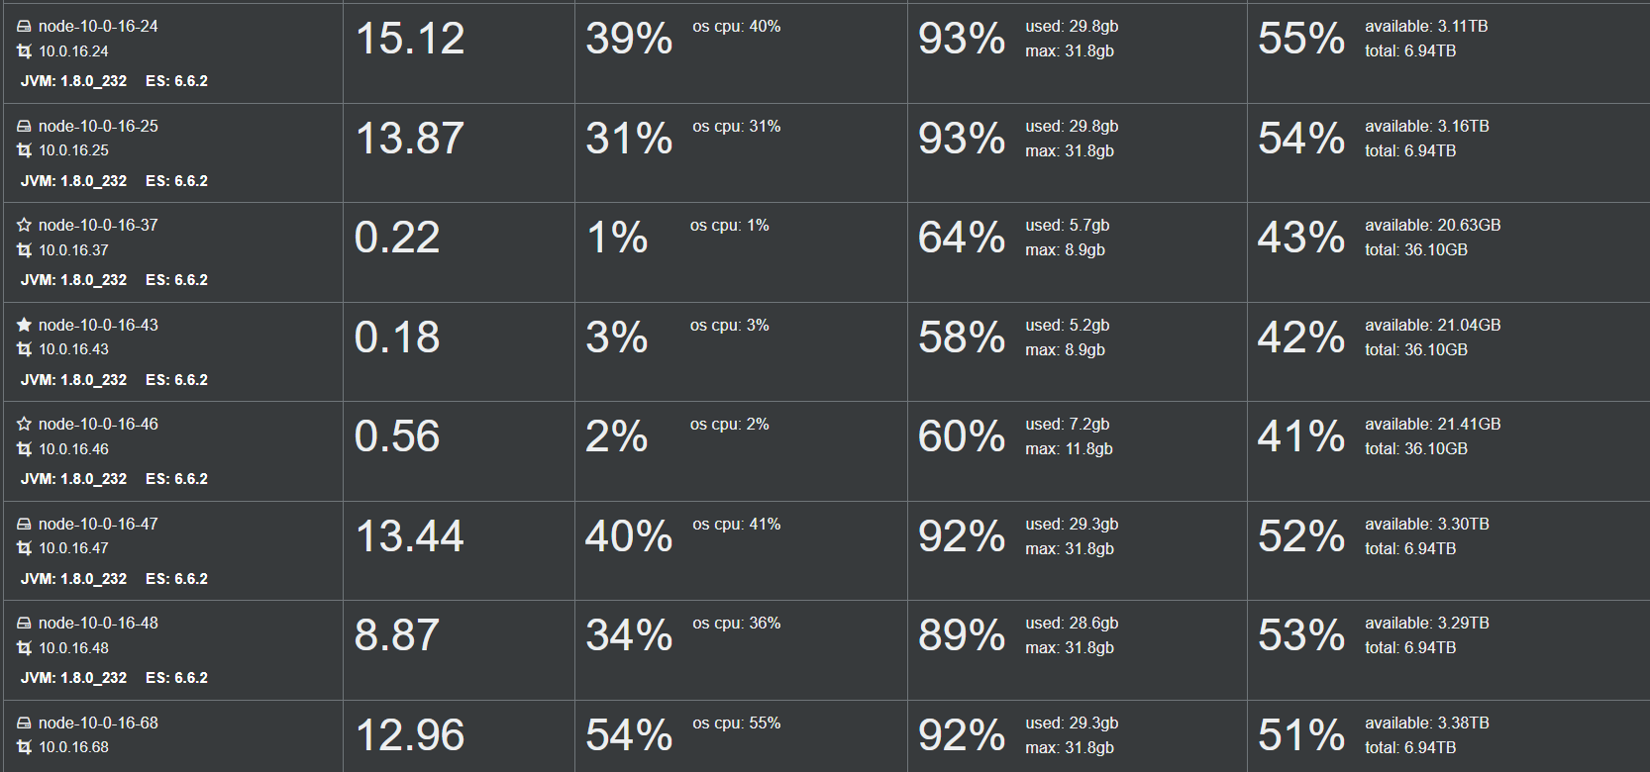Click the filled master star for node-10-0-16-43
The image size is (1650, 772).
point(24,325)
